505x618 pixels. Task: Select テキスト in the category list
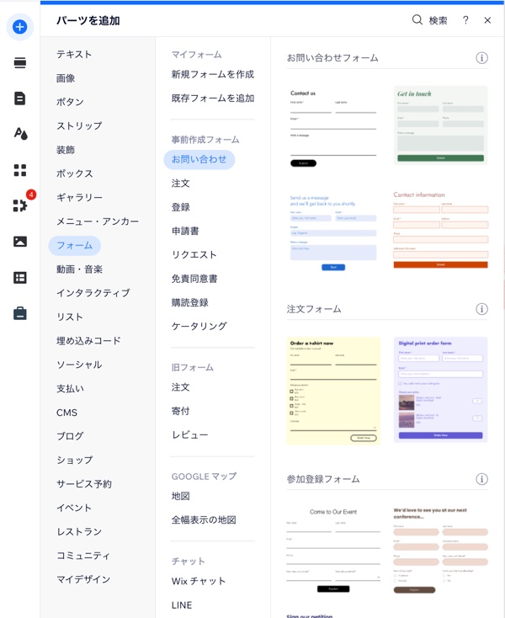[74, 55]
